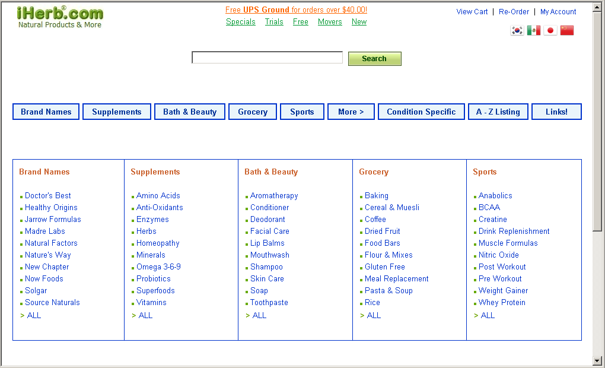Image resolution: width=605 pixels, height=368 pixels.
Task: Open the Bath & Beauty navigation button
Action: point(189,112)
